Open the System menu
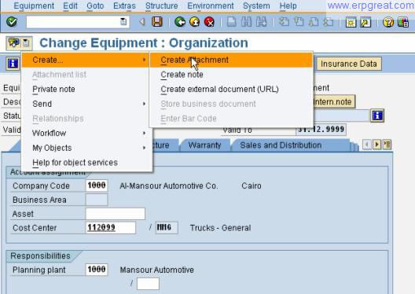This screenshot has height=294, width=415. (x=256, y=6)
